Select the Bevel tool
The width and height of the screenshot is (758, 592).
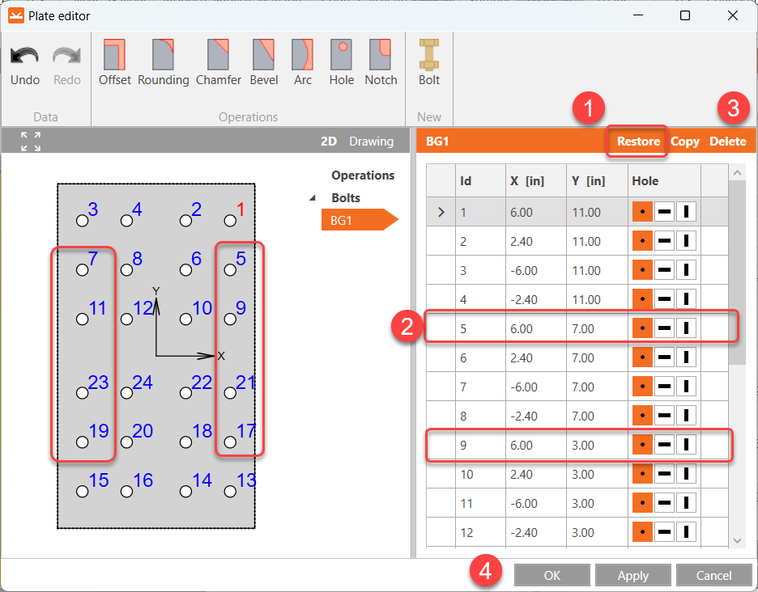point(265,61)
